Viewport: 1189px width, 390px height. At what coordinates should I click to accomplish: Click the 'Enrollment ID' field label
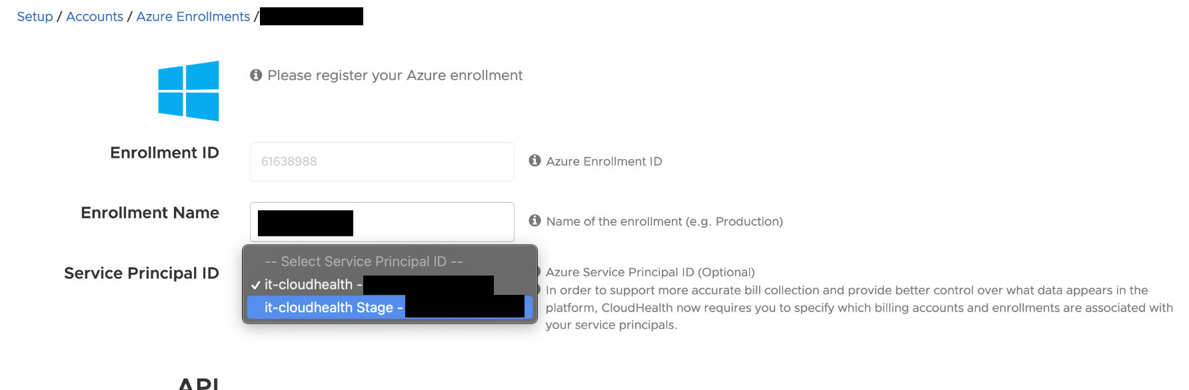(165, 153)
